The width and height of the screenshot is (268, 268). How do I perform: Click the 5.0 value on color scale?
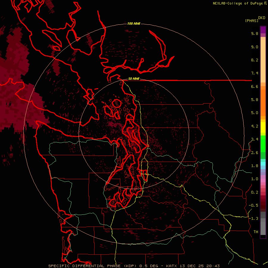255,113
